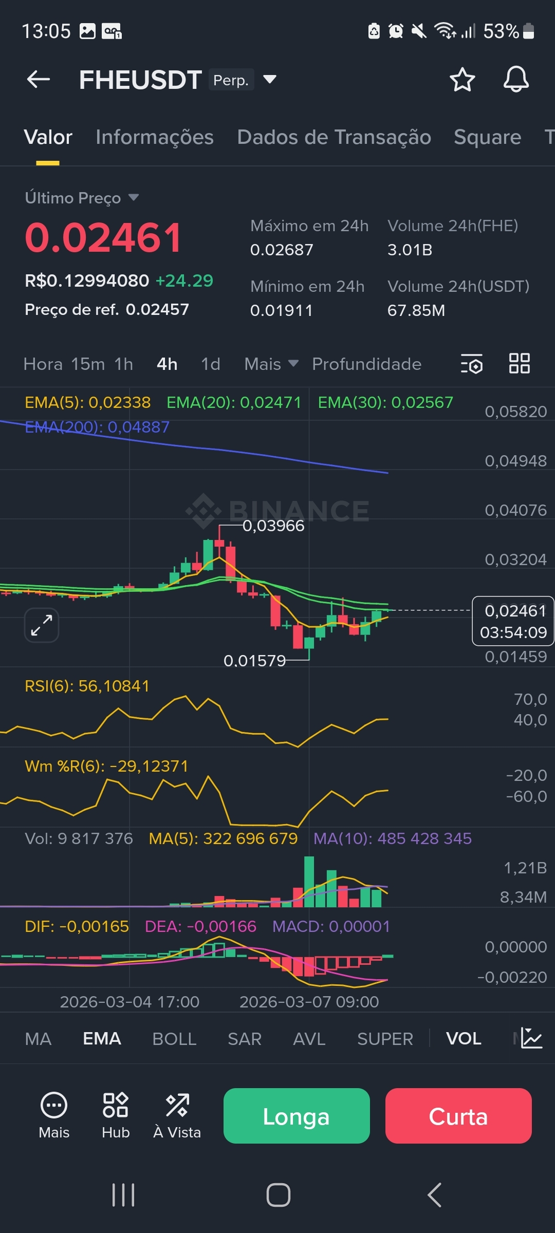Screen dimensions: 555x1233
Task: Open price alert bell icon
Action: (x=516, y=80)
